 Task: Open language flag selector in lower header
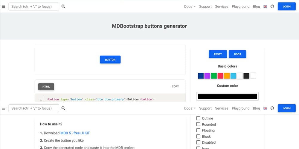(x=265, y=108)
